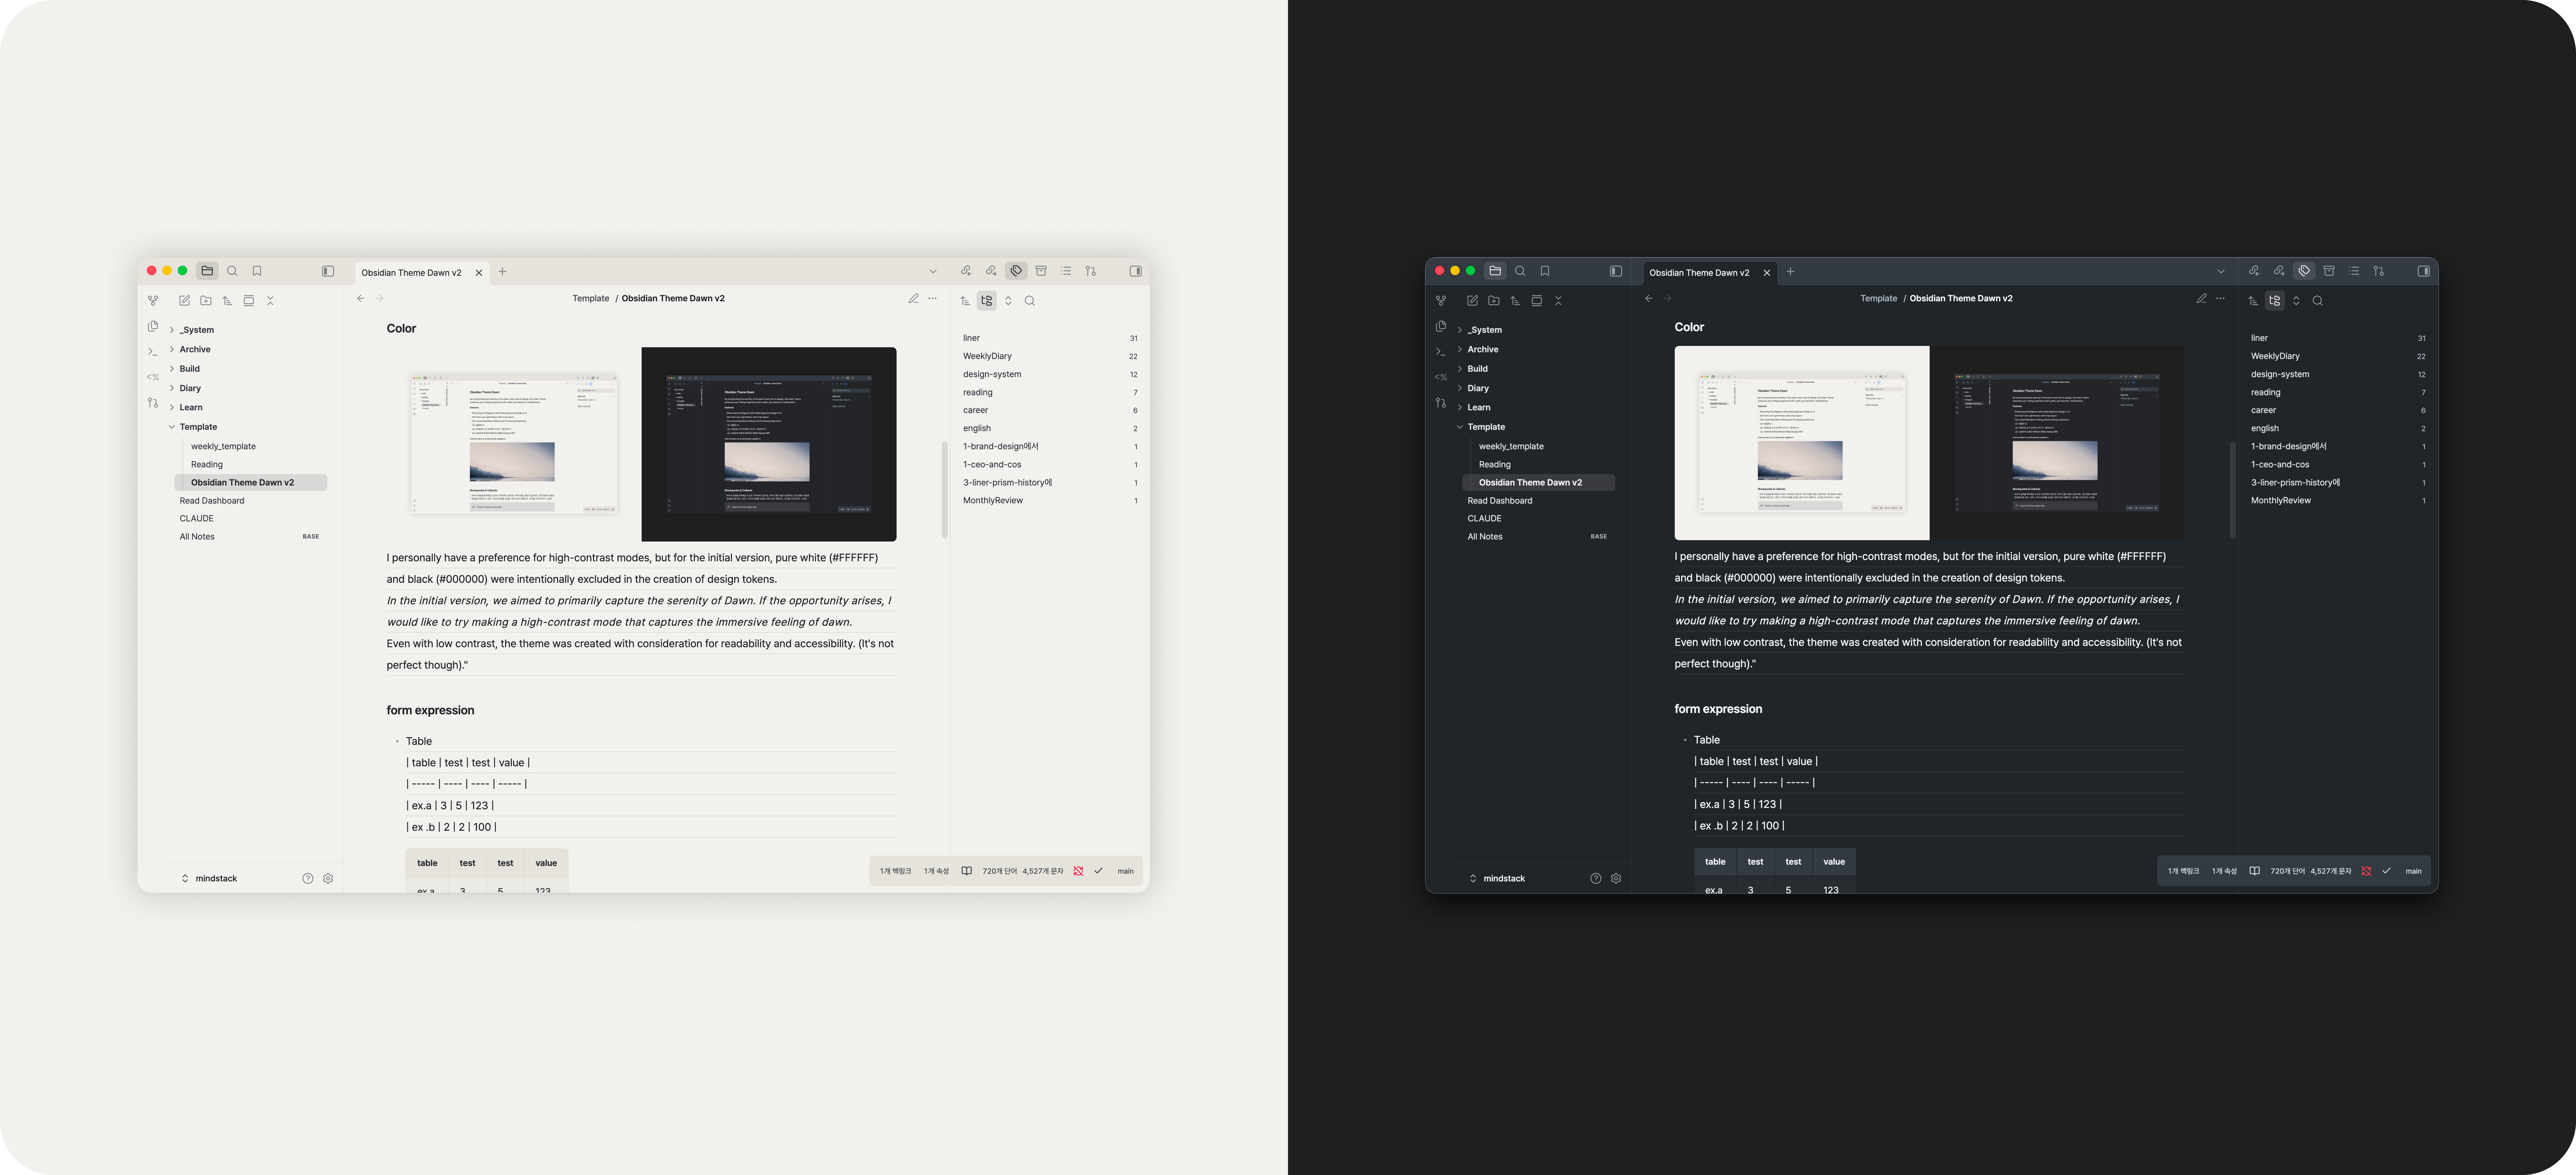Viewport: 2576px width, 1175px height.
Task: Open git source control icon in light ribbon
Action: 153,403
